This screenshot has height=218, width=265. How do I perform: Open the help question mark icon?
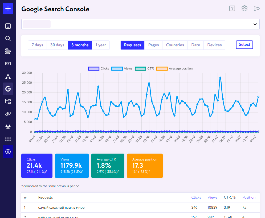point(232,8)
